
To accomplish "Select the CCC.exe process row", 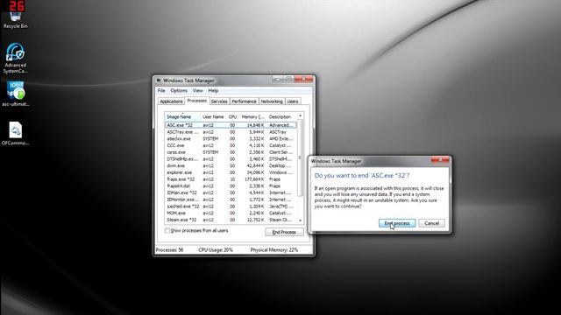I will (231, 146).
